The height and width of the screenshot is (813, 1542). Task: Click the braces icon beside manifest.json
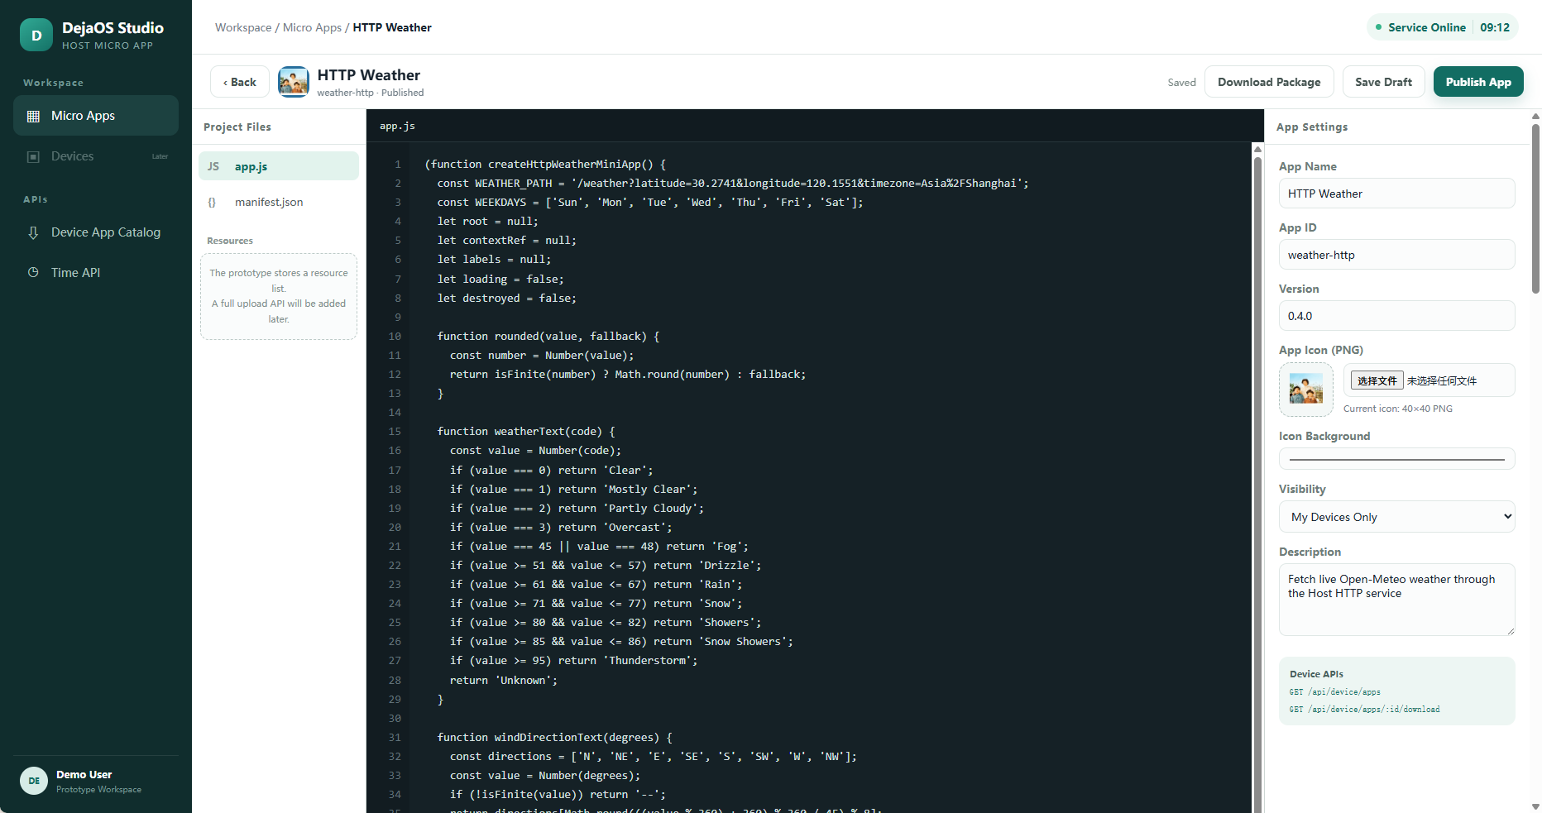click(x=212, y=202)
